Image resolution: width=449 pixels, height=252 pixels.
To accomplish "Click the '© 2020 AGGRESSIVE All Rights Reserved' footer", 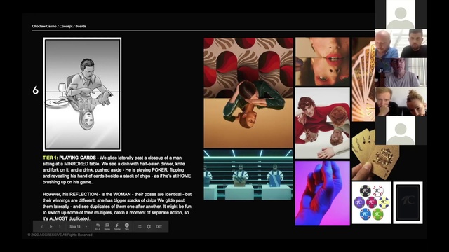I will (60, 234).
